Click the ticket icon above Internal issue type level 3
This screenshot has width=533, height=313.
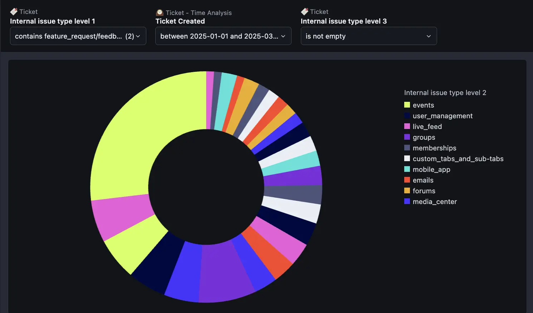pyautogui.click(x=305, y=12)
